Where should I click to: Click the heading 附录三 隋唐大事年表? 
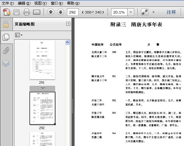(x=136, y=25)
